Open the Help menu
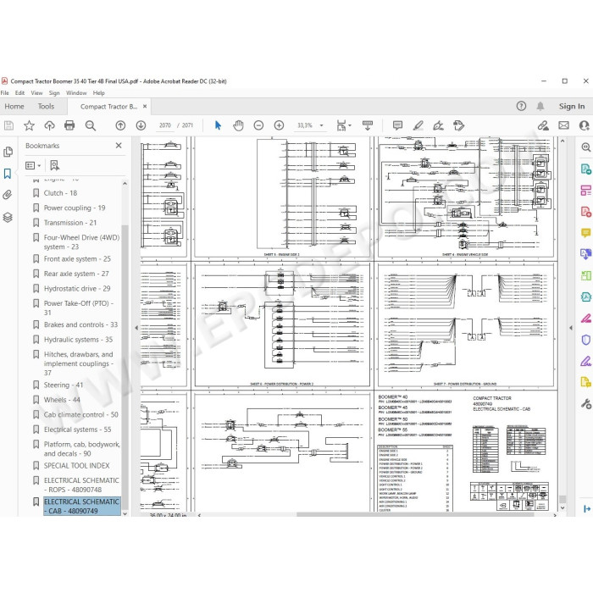The image size is (593, 593). pos(99,92)
